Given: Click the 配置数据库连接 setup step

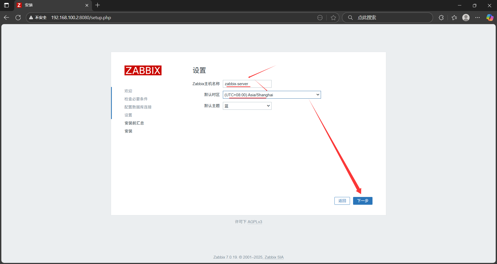Looking at the screenshot, I should [x=138, y=107].
